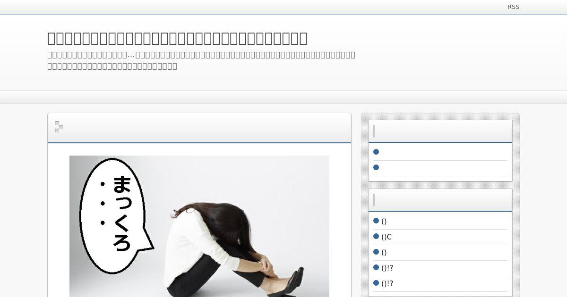This screenshot has width=567, height=297.
Task: Open the "()" link directly below "()C"
Action: click(384, 253)
